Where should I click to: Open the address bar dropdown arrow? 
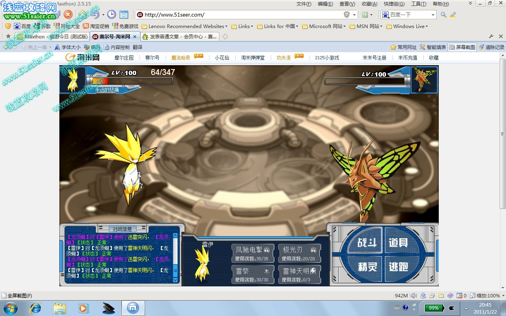354,15
